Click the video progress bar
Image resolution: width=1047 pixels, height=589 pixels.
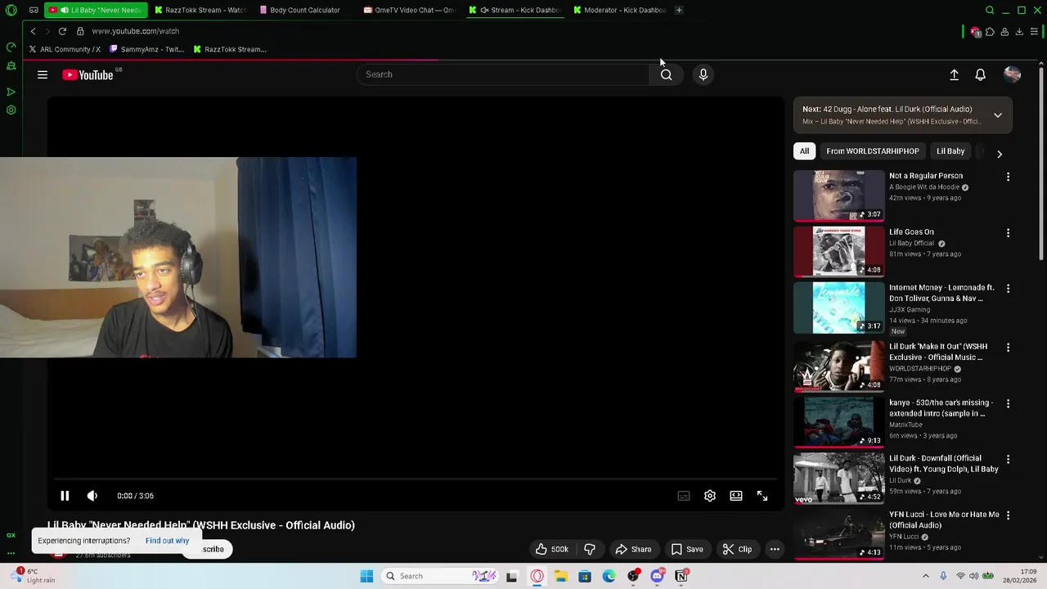coord(416,479)
